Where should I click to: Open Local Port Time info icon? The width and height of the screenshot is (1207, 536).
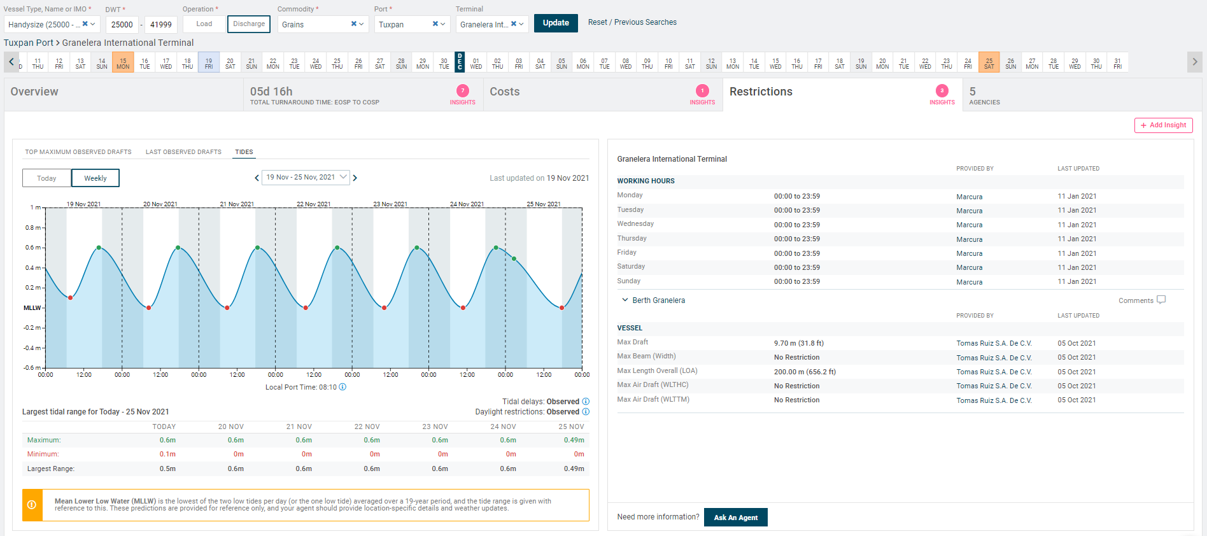342,387
